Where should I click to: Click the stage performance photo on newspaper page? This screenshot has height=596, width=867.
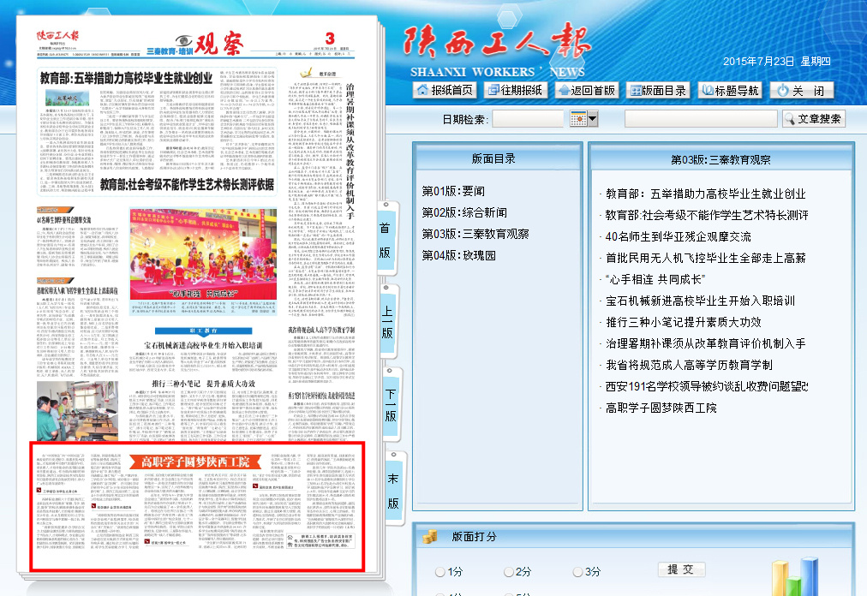[204, 253]
